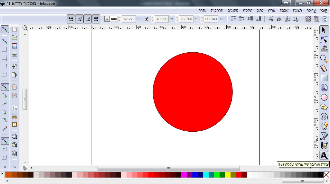Toggle snap bounding boxes
The height and width of the screenshot is (184, 330).
coord(5,41)
